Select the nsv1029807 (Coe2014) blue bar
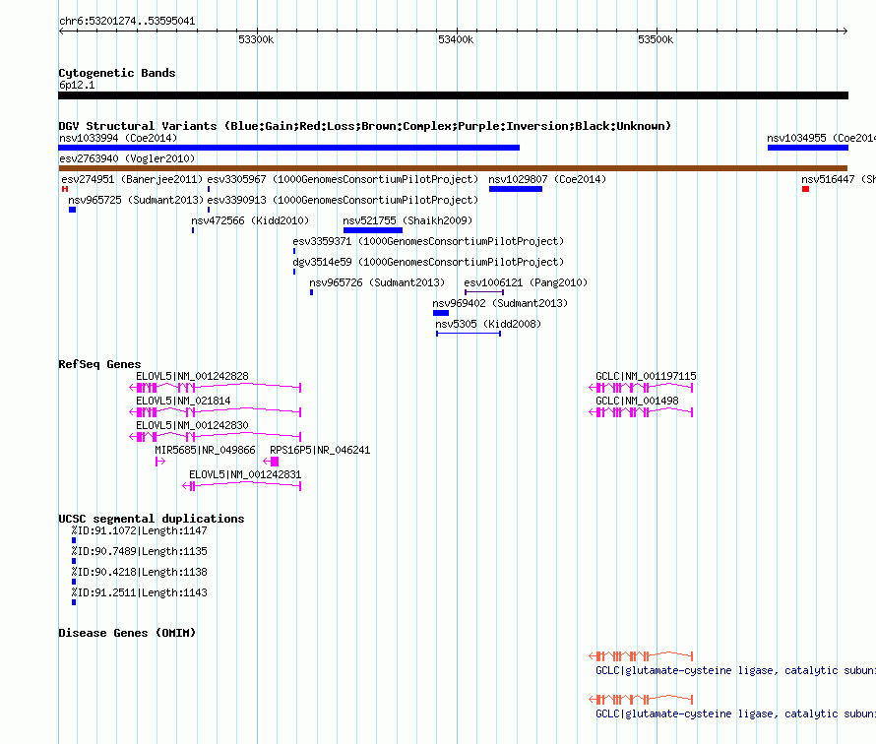The image size is (876, 744). (516, 189)
